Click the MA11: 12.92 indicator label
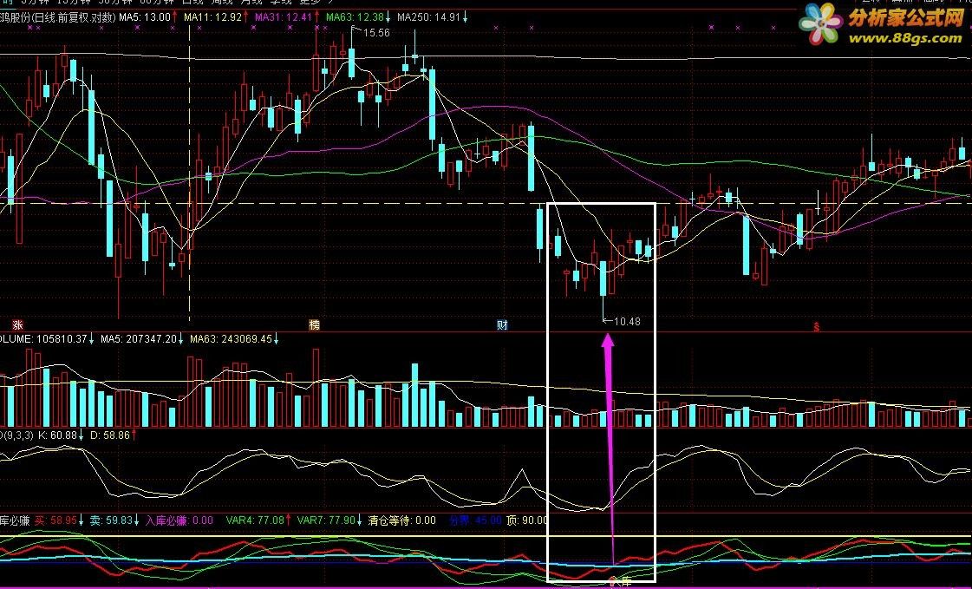This screenshot has height=589, width=972. [x=212, y=17]
